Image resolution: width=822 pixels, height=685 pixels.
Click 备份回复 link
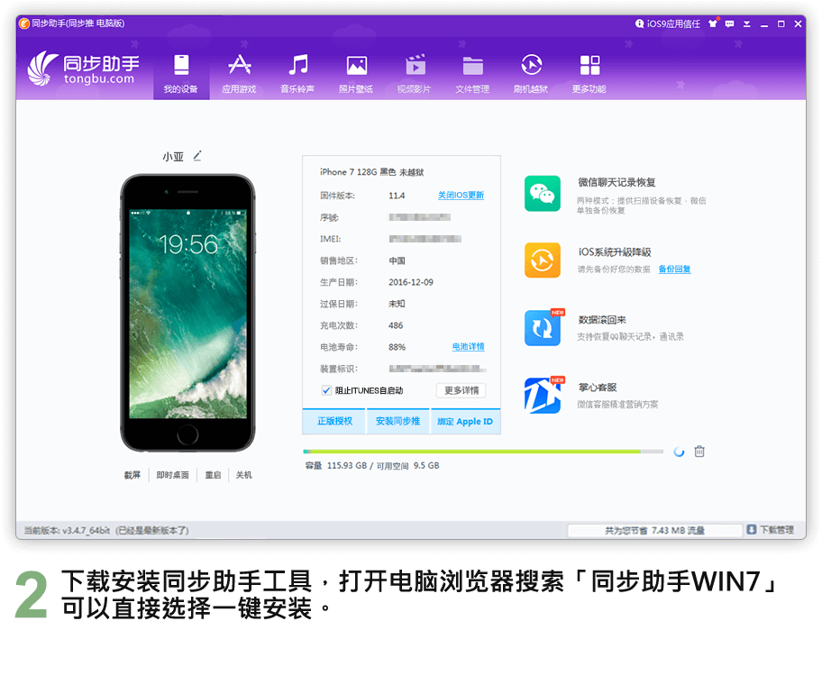[x=674, y=269]
